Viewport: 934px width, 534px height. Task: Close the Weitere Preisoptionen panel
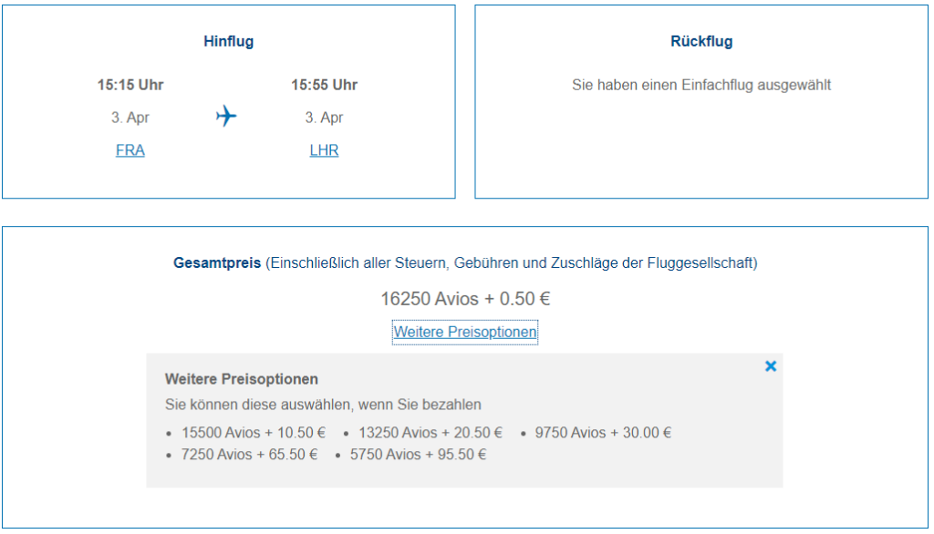771,366
